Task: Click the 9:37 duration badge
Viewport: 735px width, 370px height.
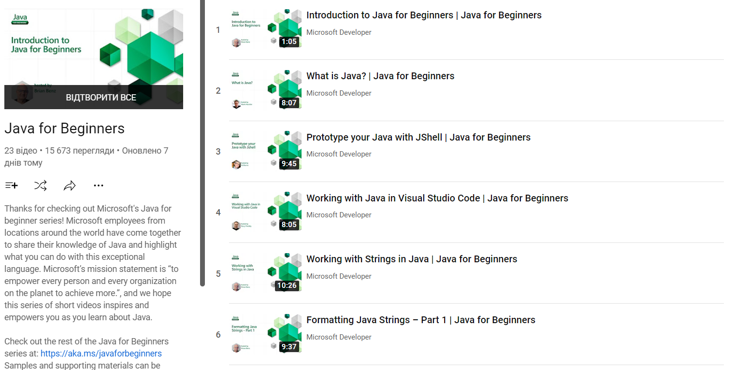Action: pyautogui.click(x=289, y=347)
